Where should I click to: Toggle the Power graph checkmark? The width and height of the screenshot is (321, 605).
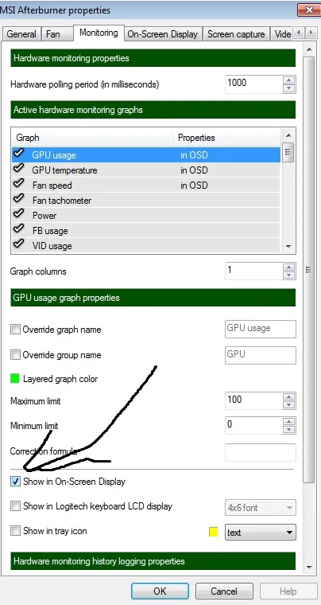[18, 214]
